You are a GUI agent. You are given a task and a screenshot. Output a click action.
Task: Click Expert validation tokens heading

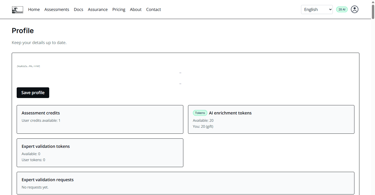pos(46,146)
